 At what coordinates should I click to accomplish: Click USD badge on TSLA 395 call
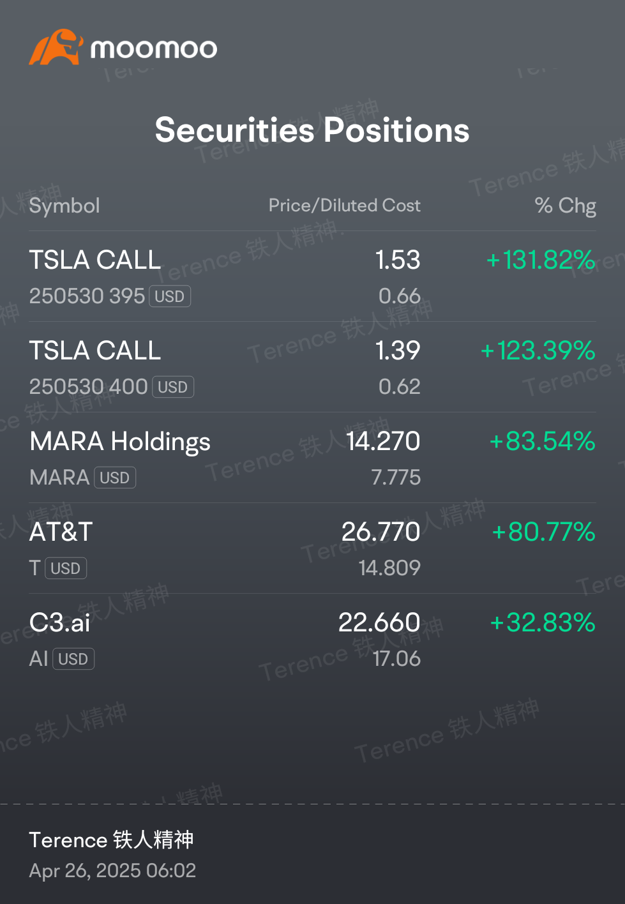click(170, 296)
